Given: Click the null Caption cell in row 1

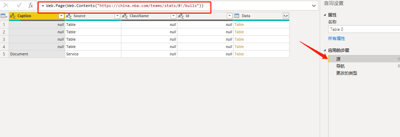Looking at the screenshot, I should click(x=37, y=25).
